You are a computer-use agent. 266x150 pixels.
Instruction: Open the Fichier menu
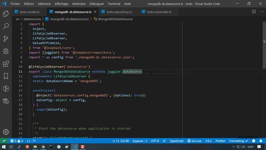point(15,4)
